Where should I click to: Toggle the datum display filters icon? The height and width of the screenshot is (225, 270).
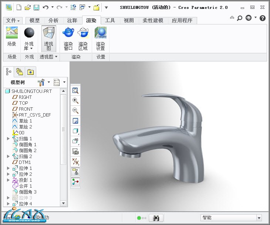pos(75,161)
